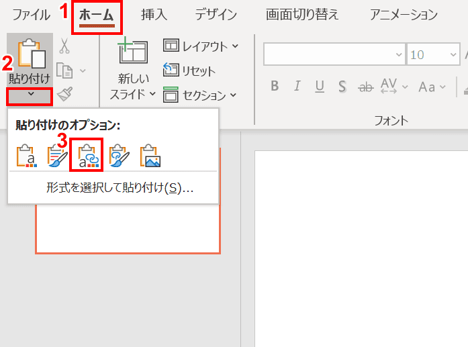Toggle text shadow S
Viewport: 468px width, 347px height.
342,86
